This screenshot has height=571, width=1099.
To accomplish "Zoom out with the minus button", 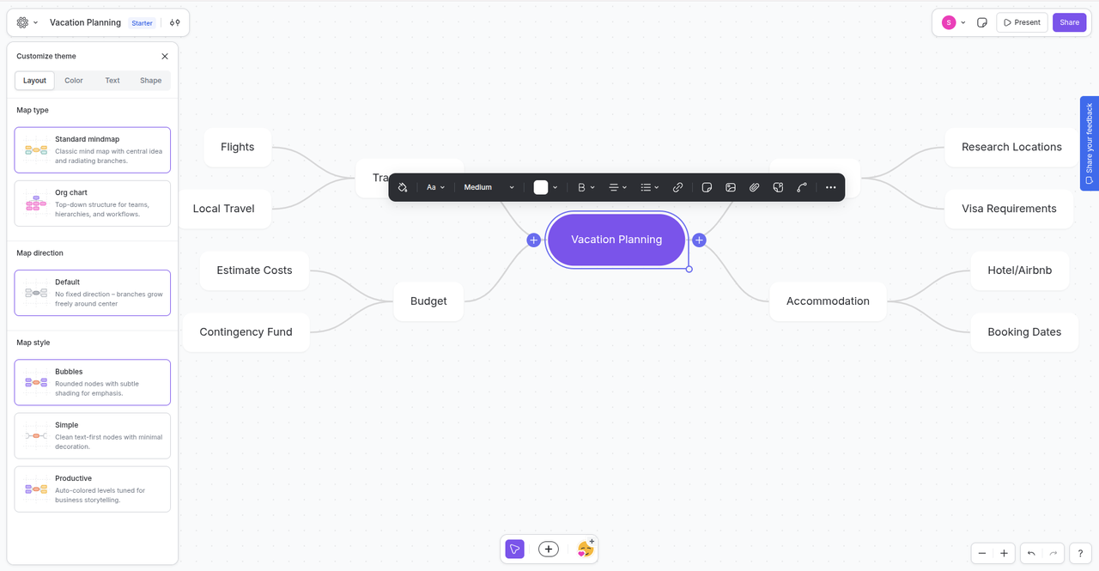I will (982, 553).
